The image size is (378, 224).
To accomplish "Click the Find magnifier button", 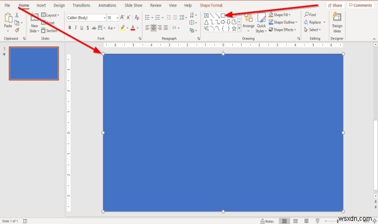I will click(310, 15).
